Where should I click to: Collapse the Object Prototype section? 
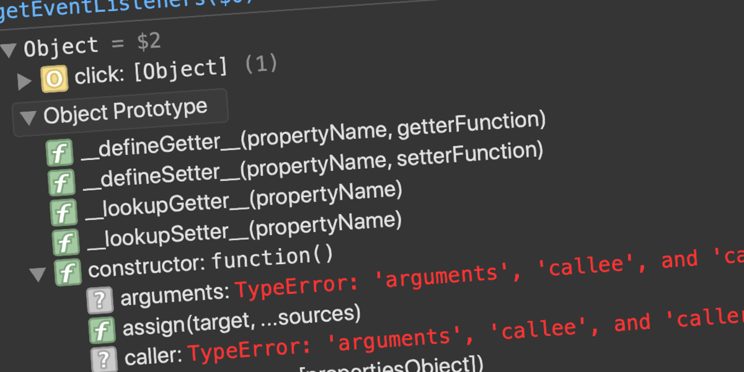[x=29, y=117]
